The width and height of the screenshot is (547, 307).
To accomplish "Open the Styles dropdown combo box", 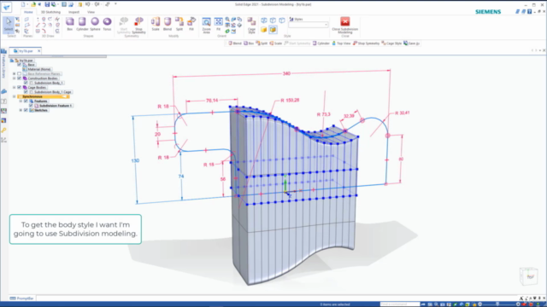I will 309,25.
